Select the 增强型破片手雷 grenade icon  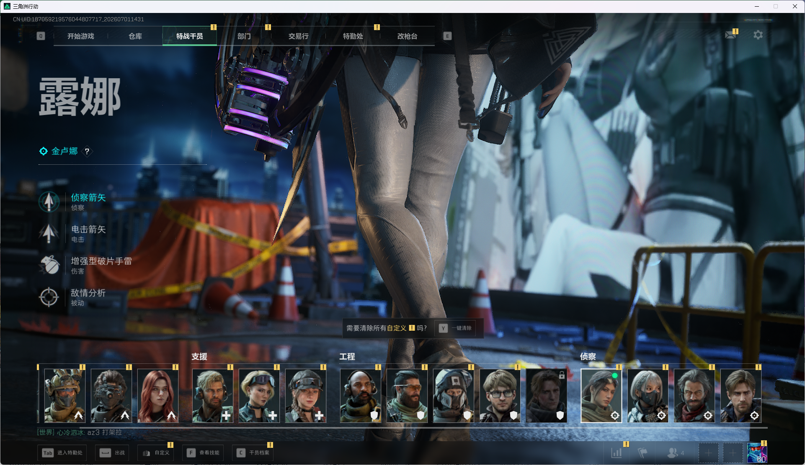(x=49, y=265)
